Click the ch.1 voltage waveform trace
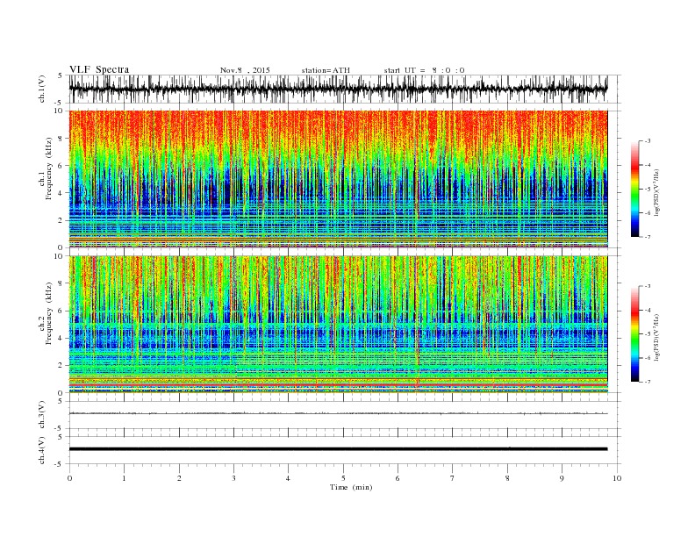695x537 pixels. 338,89
